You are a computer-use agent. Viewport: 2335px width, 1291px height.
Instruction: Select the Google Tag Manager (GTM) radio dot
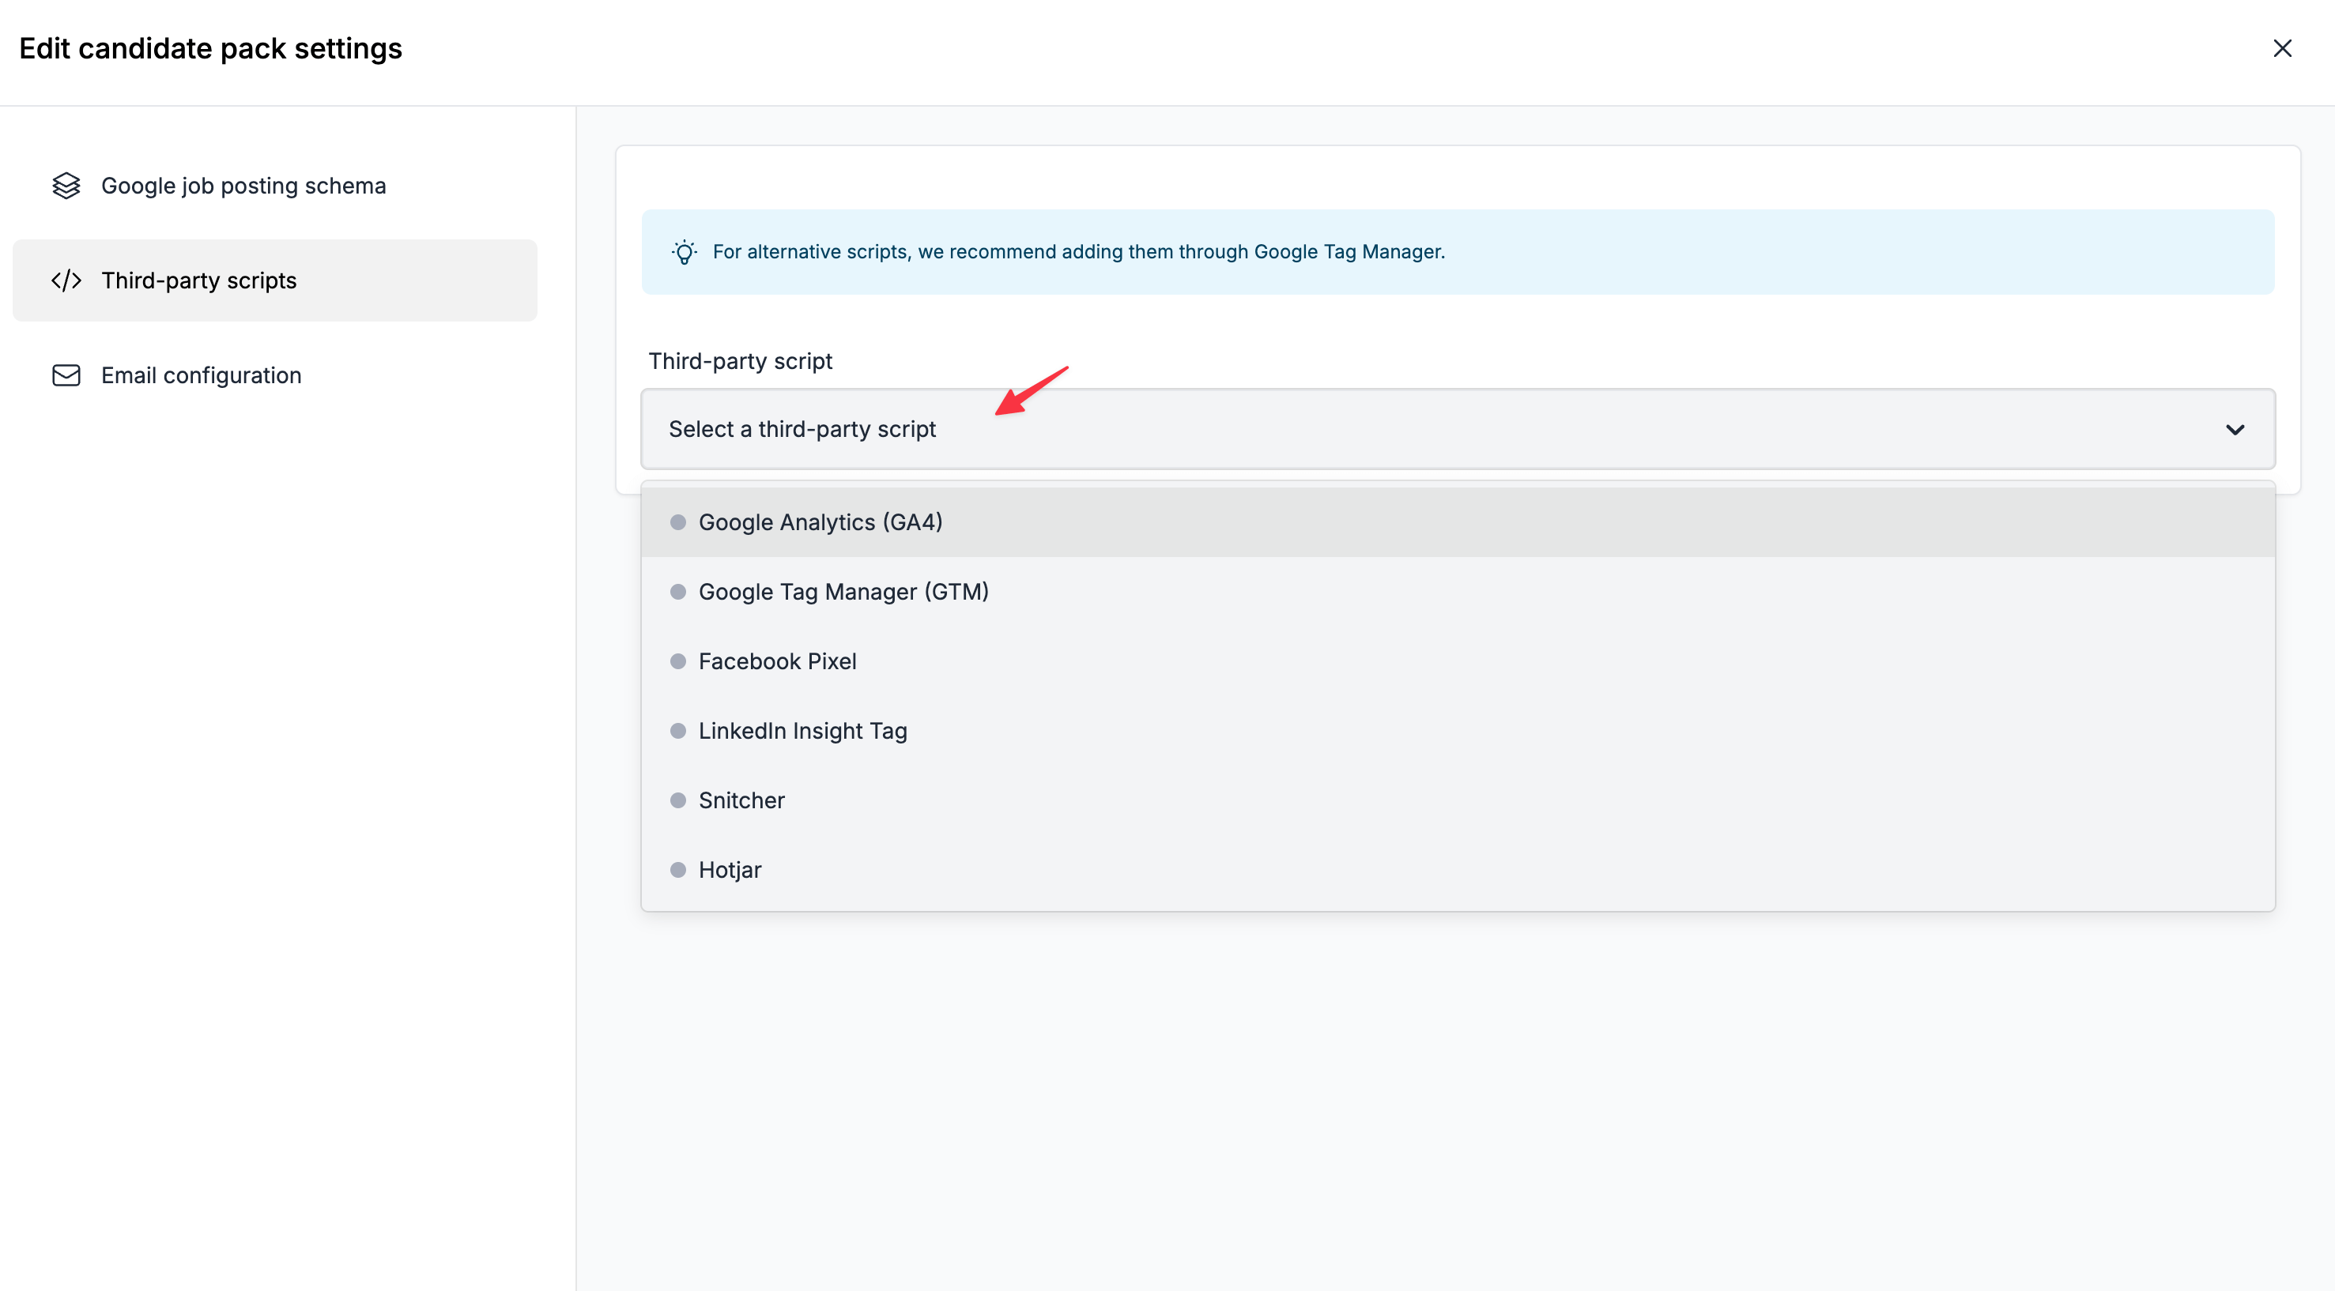coord(678,592)
